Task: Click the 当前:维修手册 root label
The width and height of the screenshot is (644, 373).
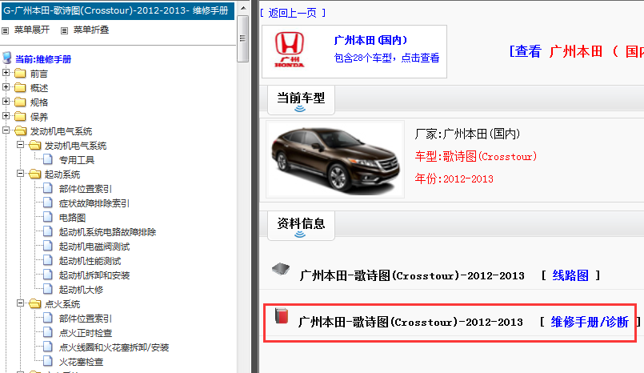Action: 43,59
